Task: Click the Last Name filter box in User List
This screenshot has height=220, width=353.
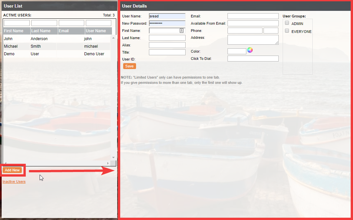Action: pyautogui.click(x=44, y=23)
